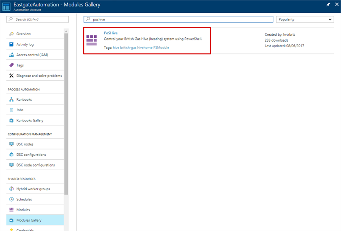Image resolution: width=341 pixels, height=231 pixels.
Task: Select Tags in the sidebar
Action: [x=35, y=65]
